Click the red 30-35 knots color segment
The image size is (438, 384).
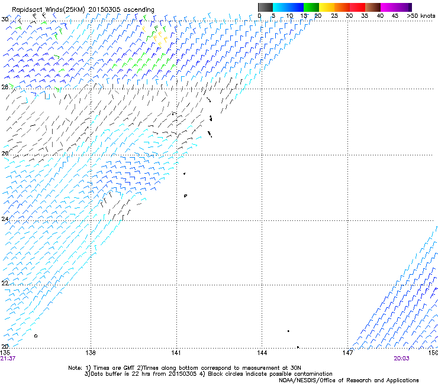coord(358,7)
